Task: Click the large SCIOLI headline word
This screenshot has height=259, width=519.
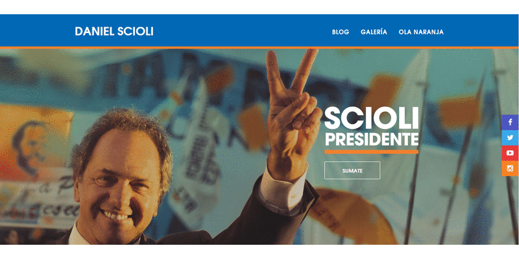Action: 371,118
